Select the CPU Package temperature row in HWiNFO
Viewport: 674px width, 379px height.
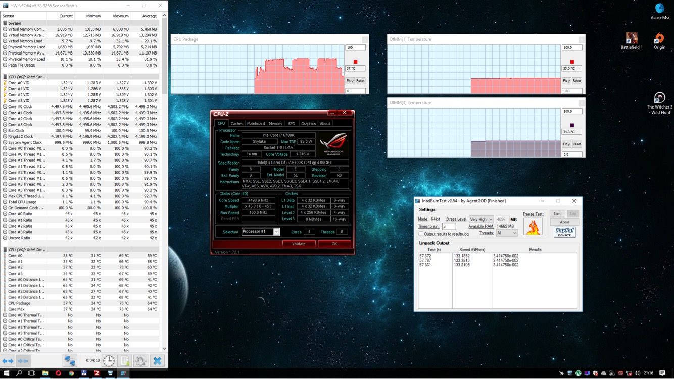[80, 303]
